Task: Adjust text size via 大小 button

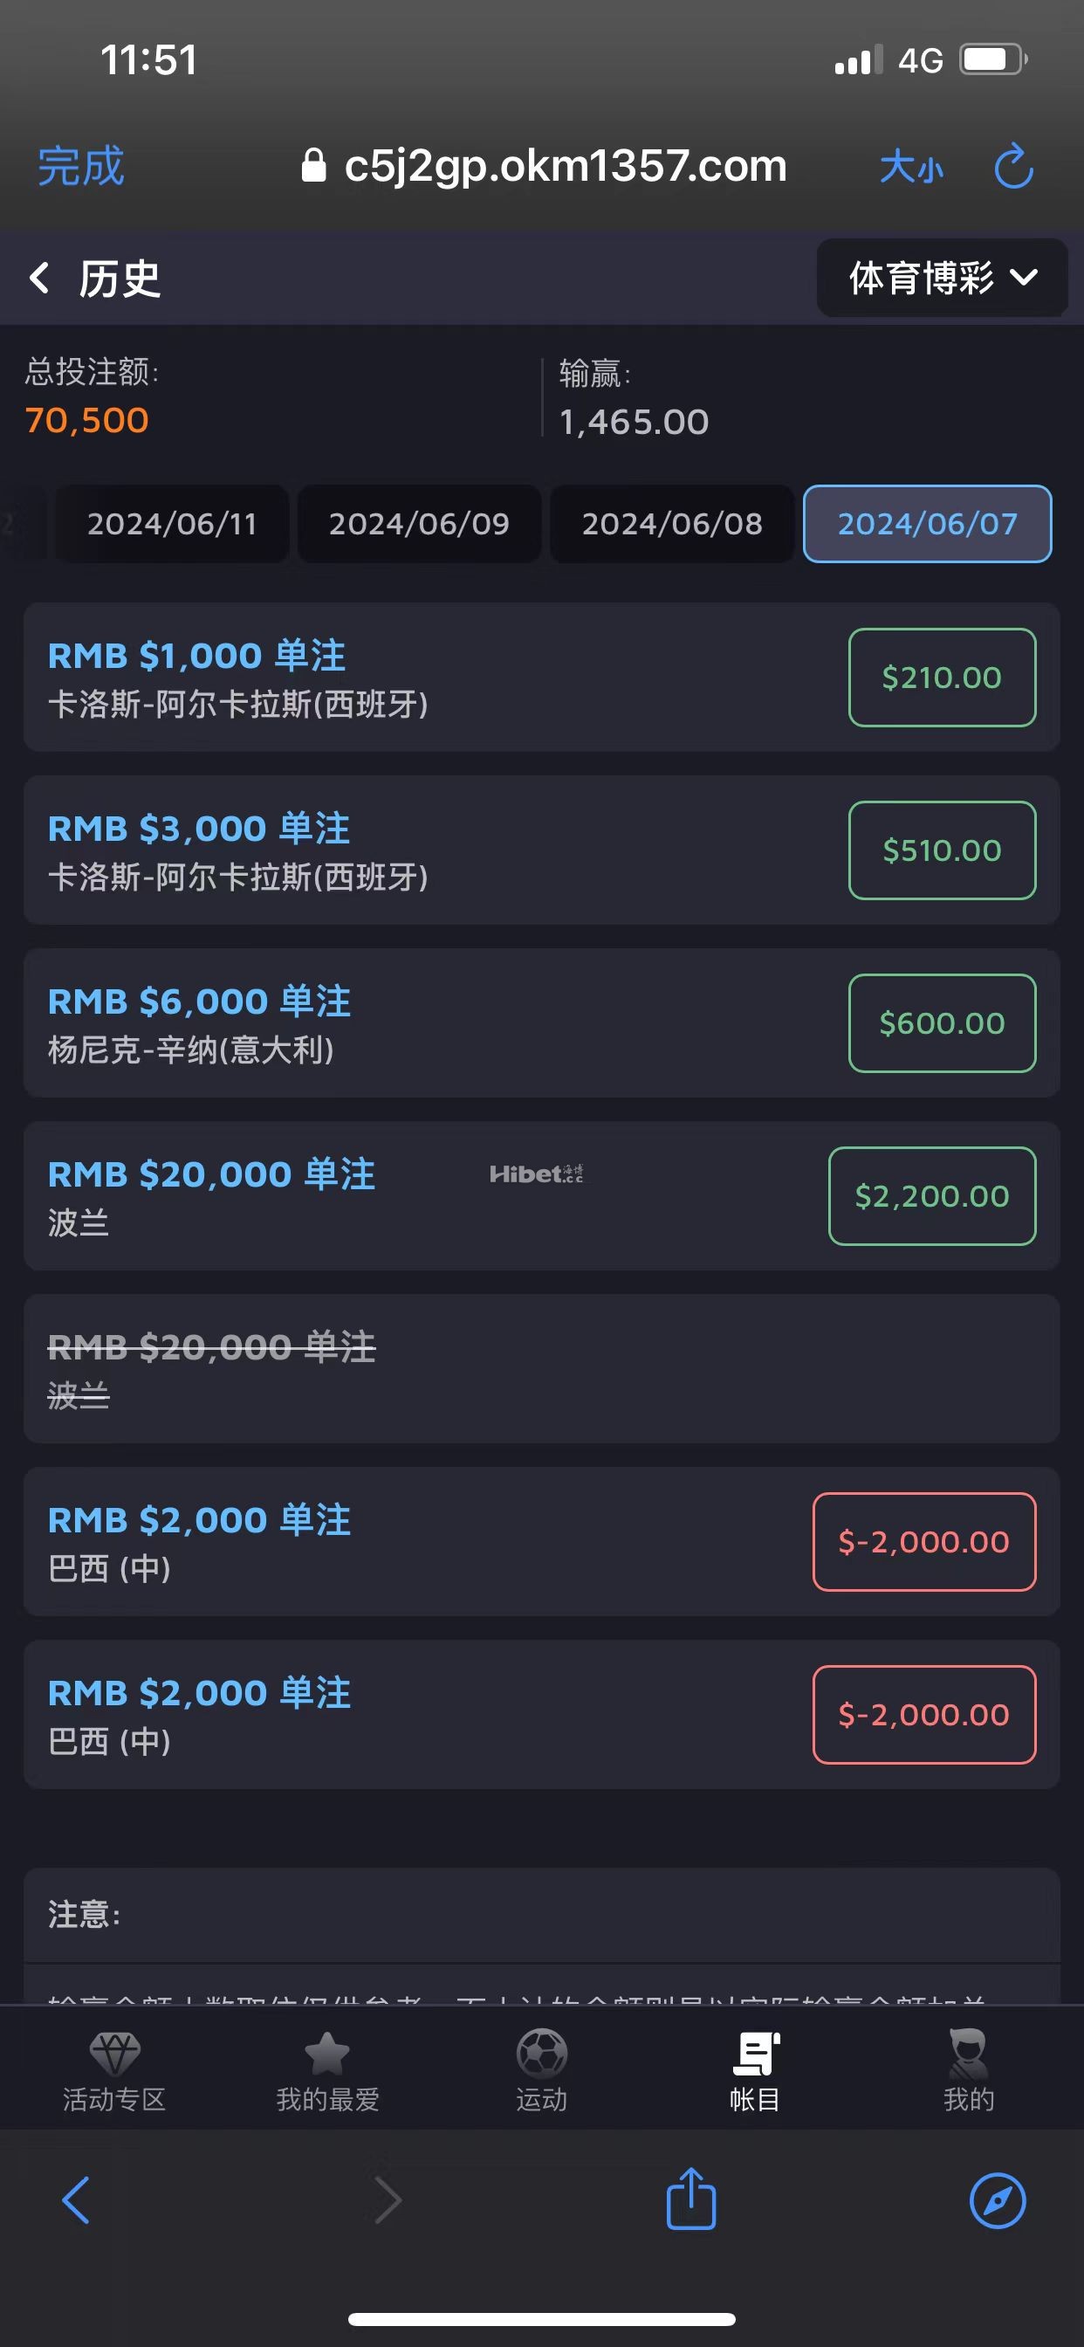Action: coord(911,167)
